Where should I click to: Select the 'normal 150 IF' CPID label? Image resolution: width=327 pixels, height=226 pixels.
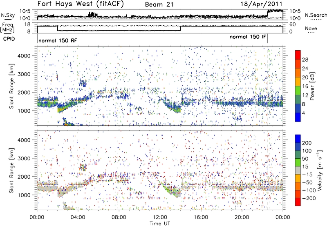(248, 37)
